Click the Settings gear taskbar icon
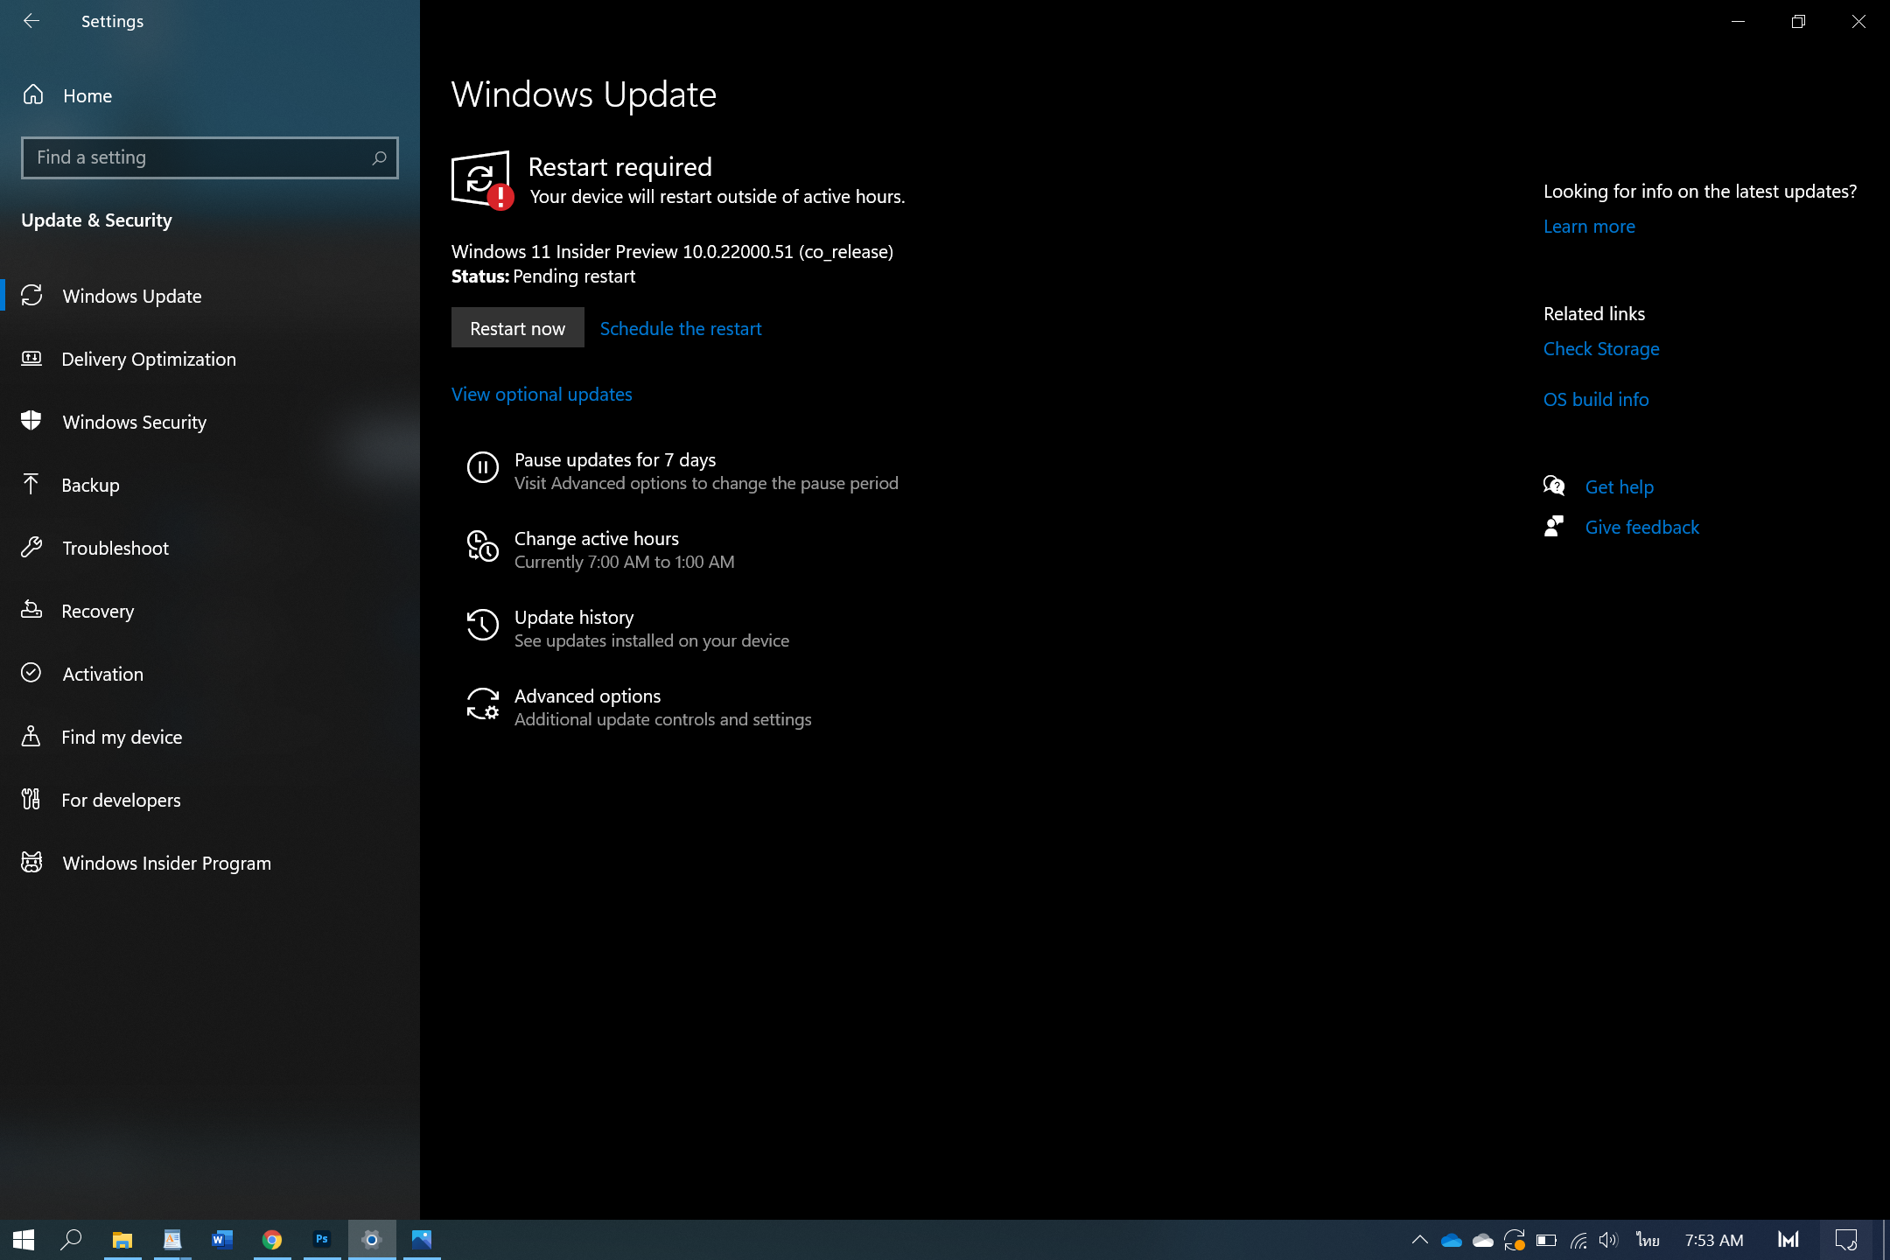Screen dimensions: 1890x1260 pyautogui.click(x=372, y=1240)
